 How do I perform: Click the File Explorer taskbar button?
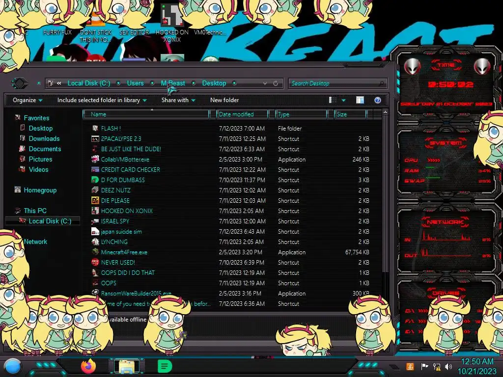point(127,366)
